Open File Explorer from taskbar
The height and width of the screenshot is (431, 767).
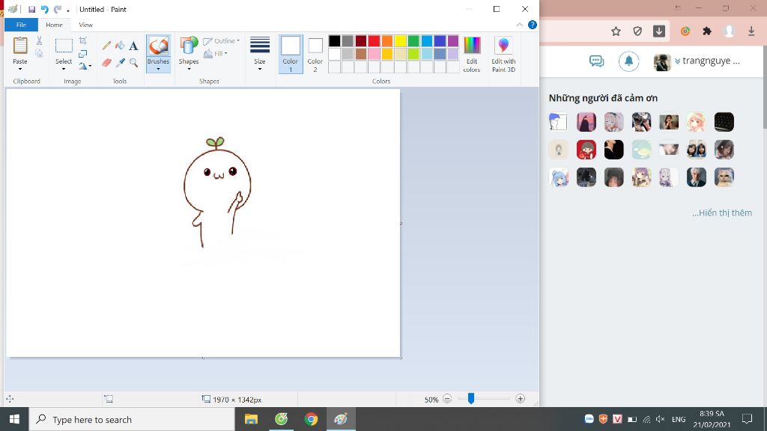(251, 419)
